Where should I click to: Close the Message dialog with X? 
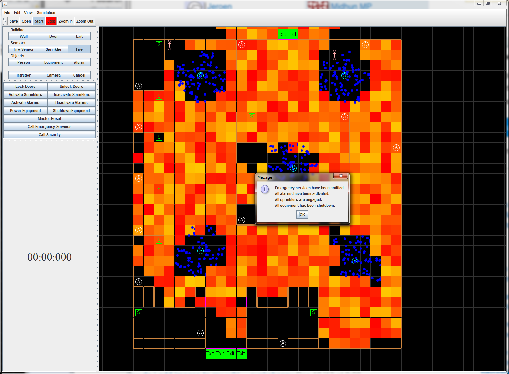click(341, 176)
